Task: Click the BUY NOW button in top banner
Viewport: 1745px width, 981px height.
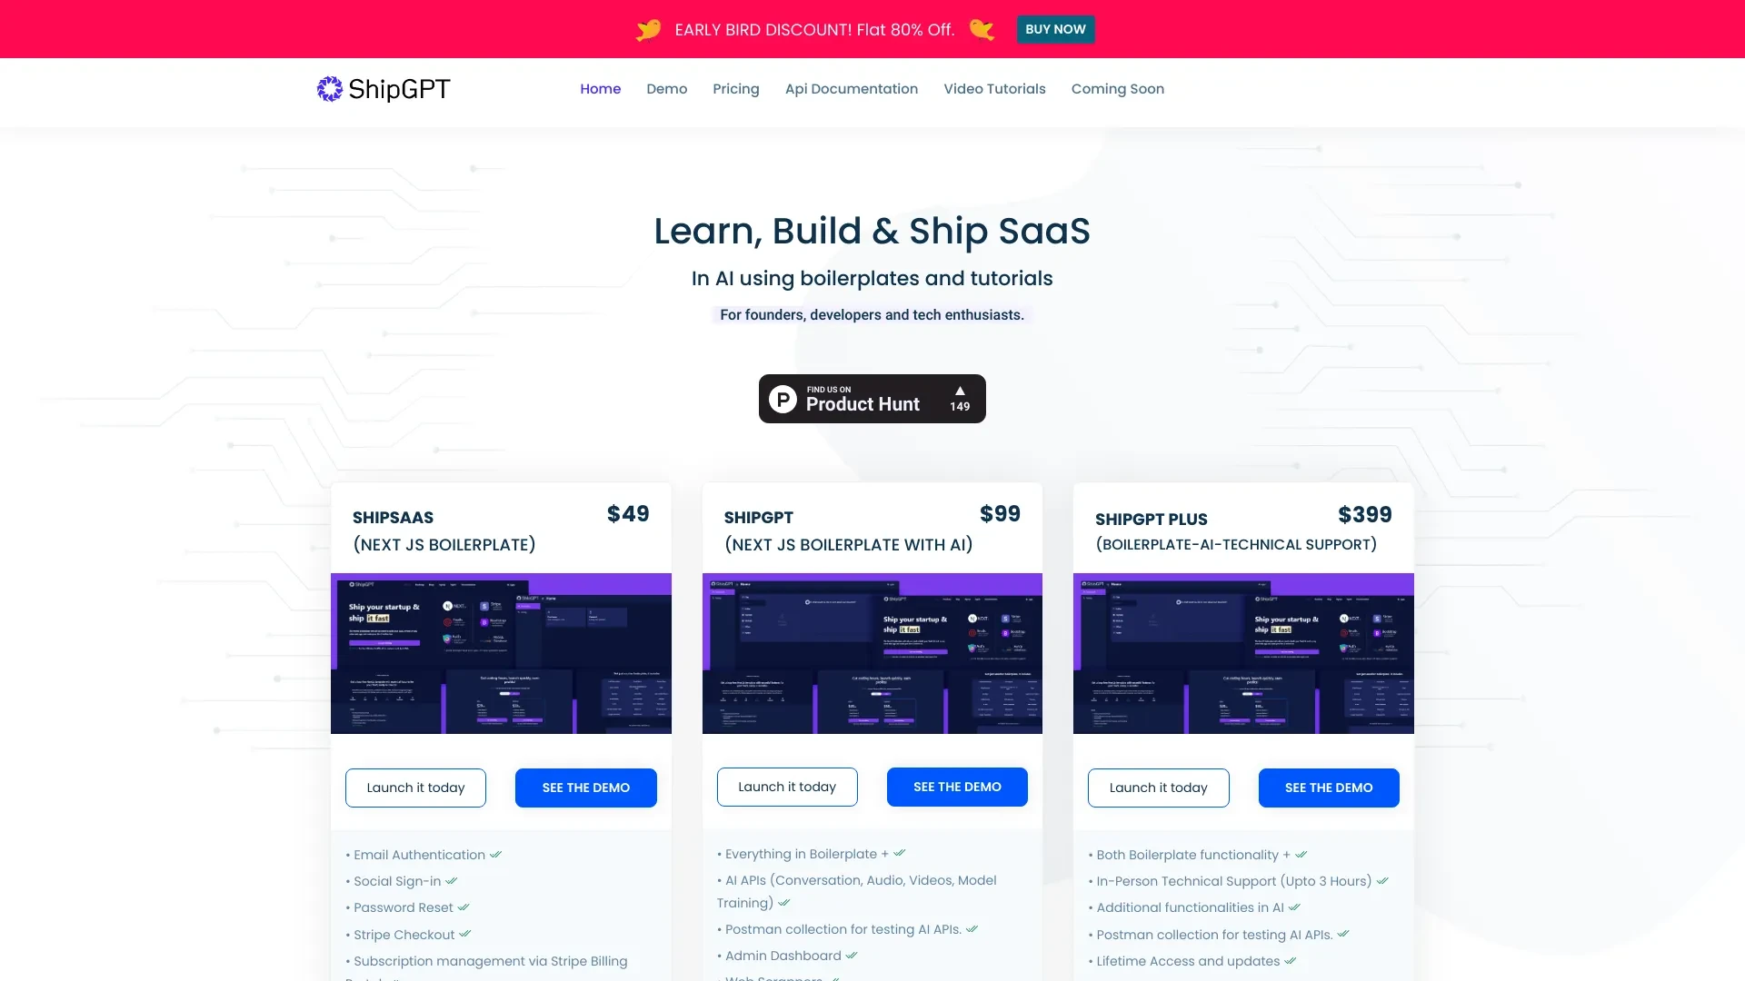Action: pos(1054,29)
